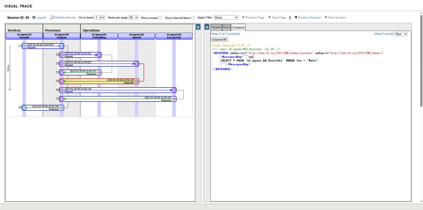Click the Previous Session arrow
Viewport: 423px width, 210px height.
[296, 17]
